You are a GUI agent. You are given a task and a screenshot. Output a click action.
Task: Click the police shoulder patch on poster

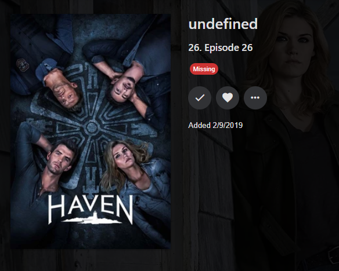[22, 64]
